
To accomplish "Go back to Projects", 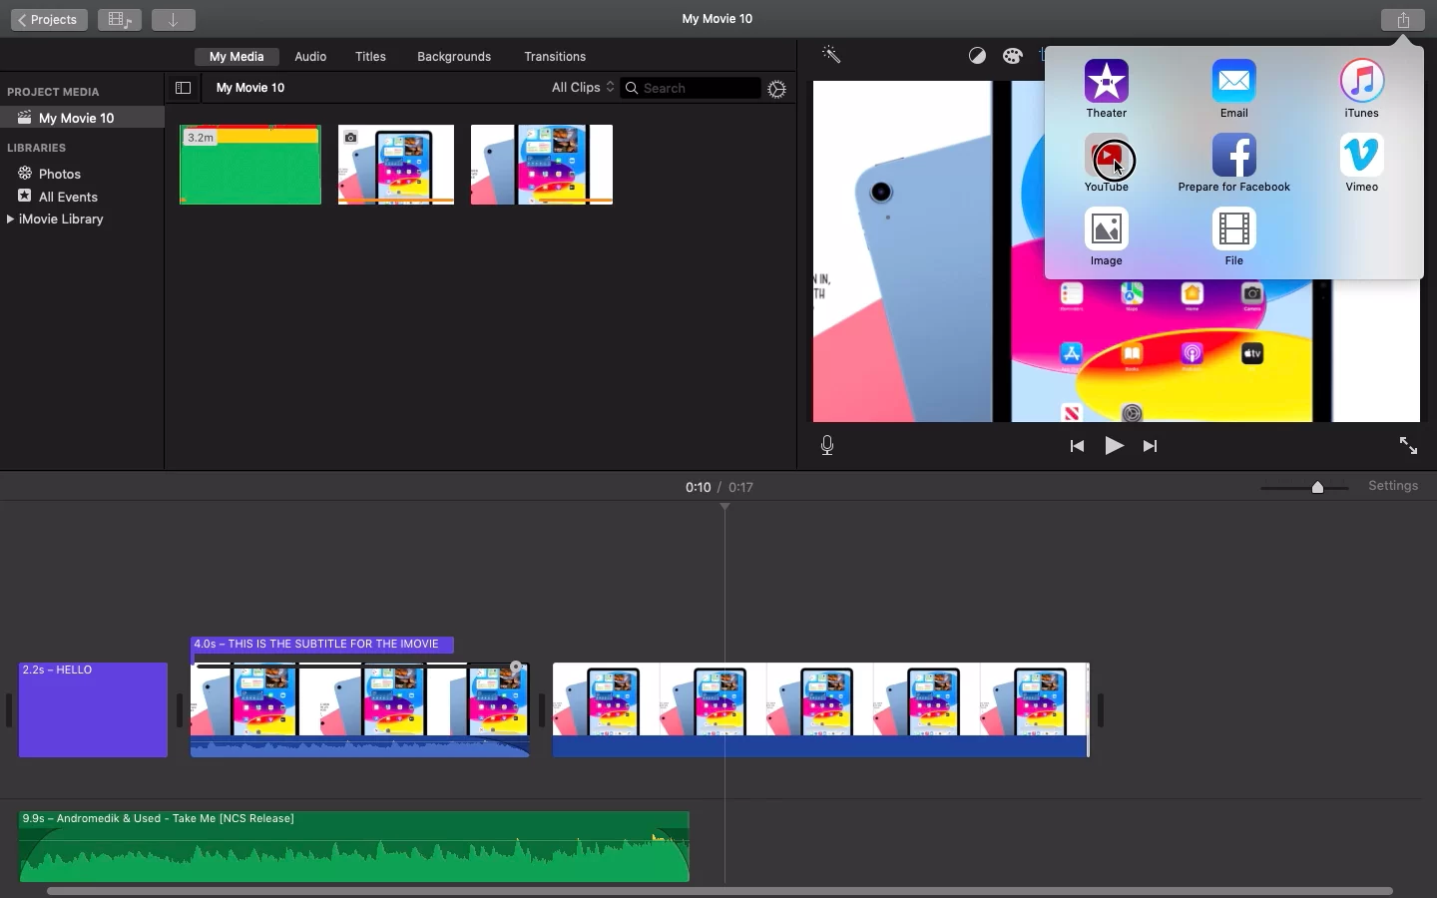I will coord(49,20).
